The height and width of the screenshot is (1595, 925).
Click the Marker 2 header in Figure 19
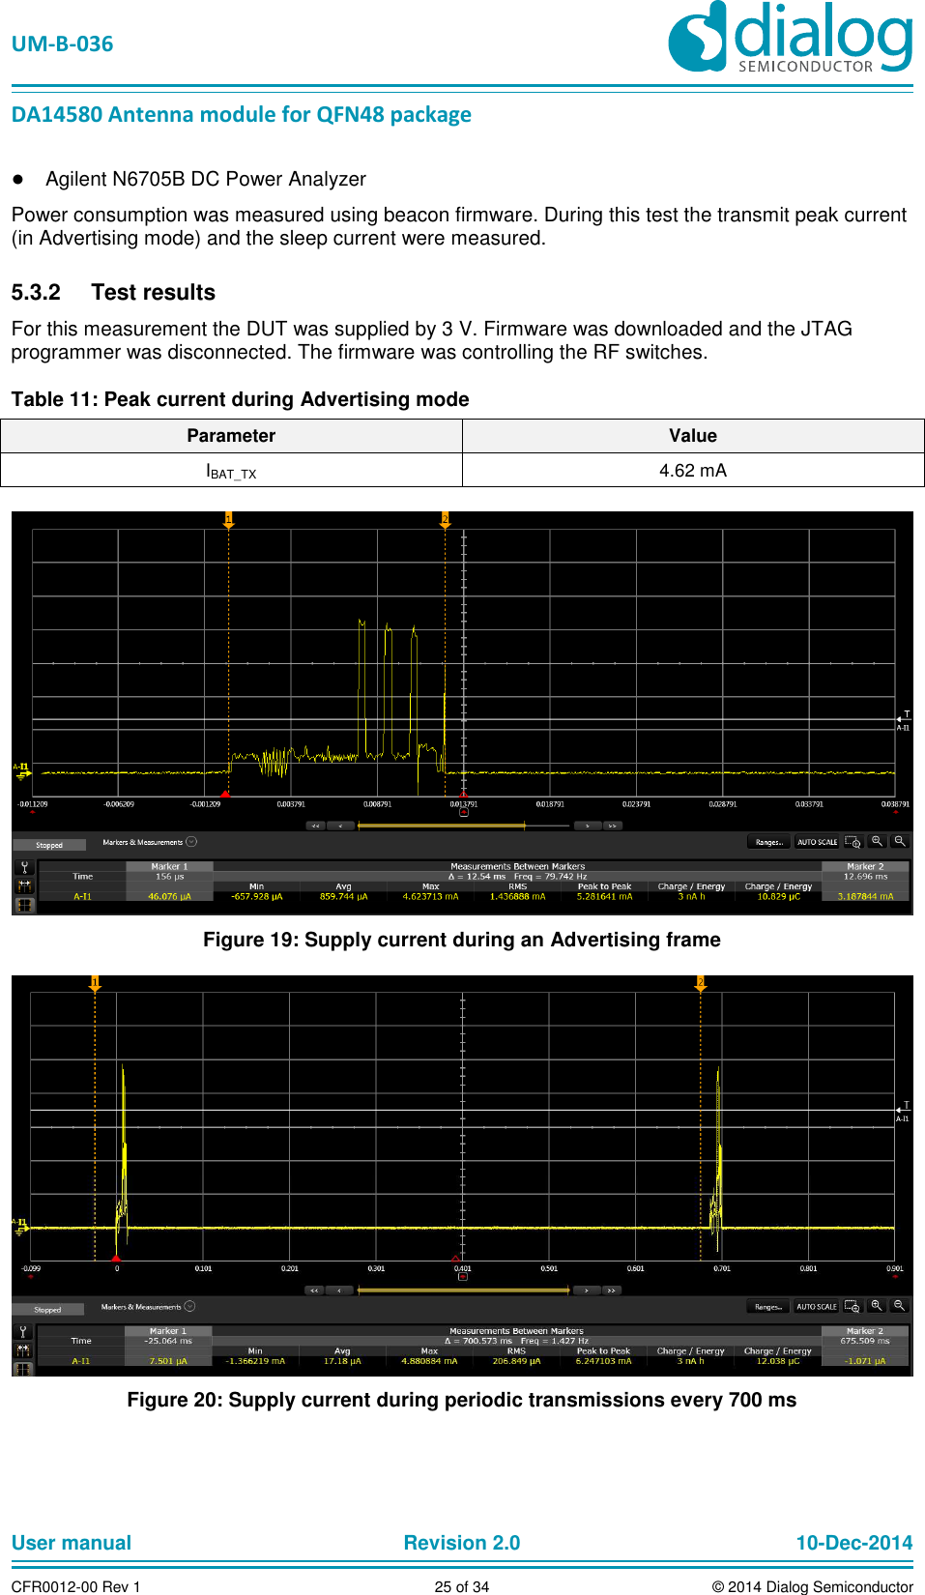pyautogui.click(x=865, y=867)
